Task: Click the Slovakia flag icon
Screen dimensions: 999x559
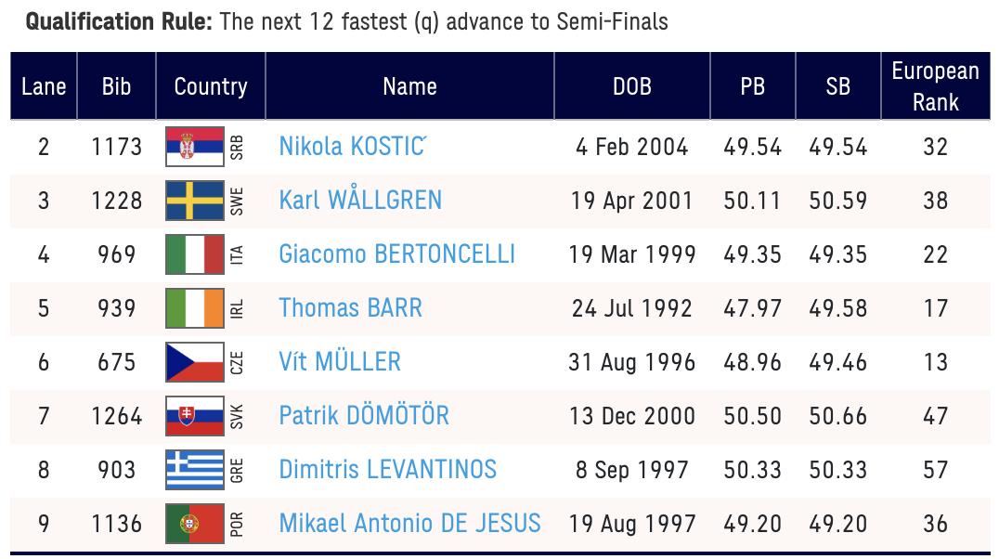Action: 194,416
